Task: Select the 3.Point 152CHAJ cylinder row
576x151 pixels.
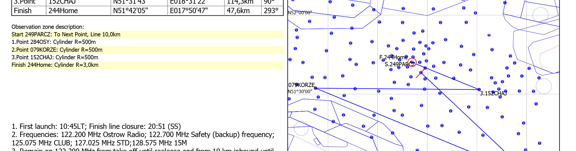Action: tap(55, 57)
